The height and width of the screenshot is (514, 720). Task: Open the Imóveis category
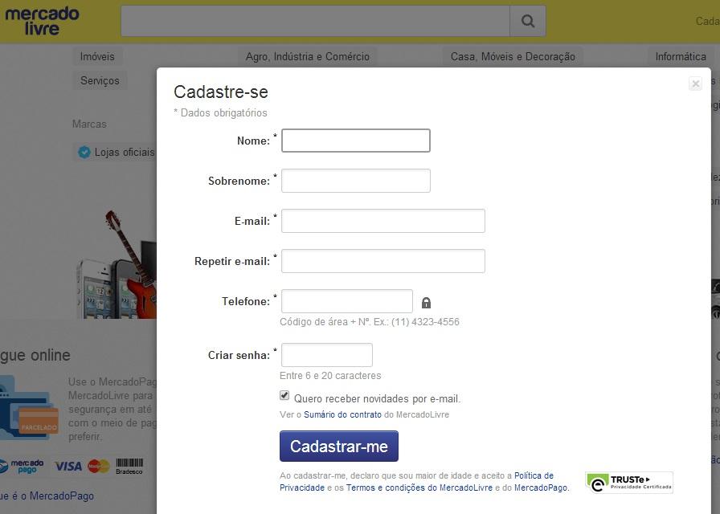tap(97, 57)
